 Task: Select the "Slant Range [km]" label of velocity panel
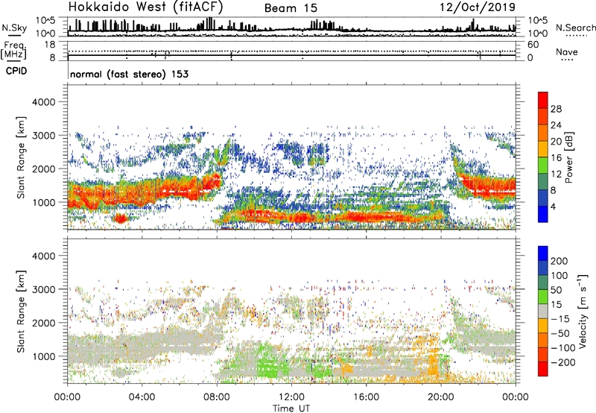21,312
